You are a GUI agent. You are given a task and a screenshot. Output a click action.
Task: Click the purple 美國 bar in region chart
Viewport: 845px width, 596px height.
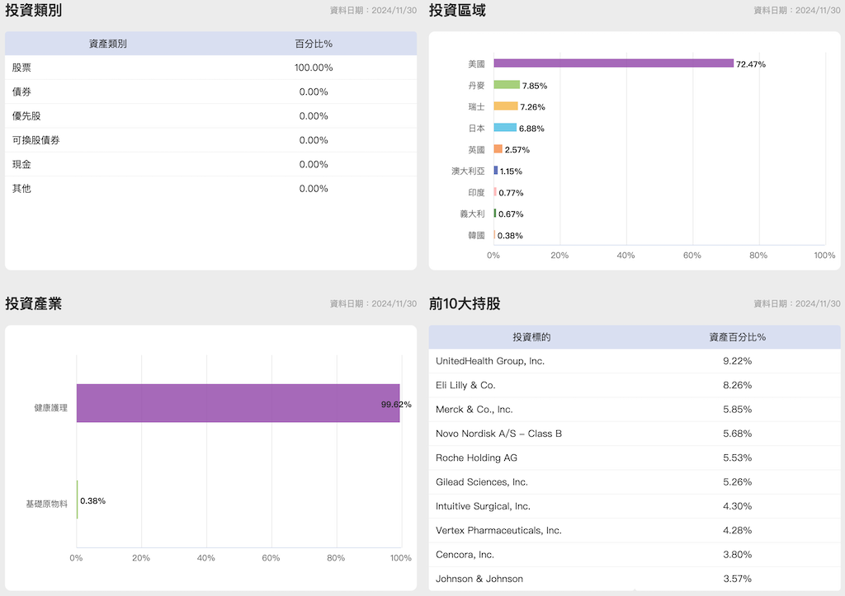613,63
